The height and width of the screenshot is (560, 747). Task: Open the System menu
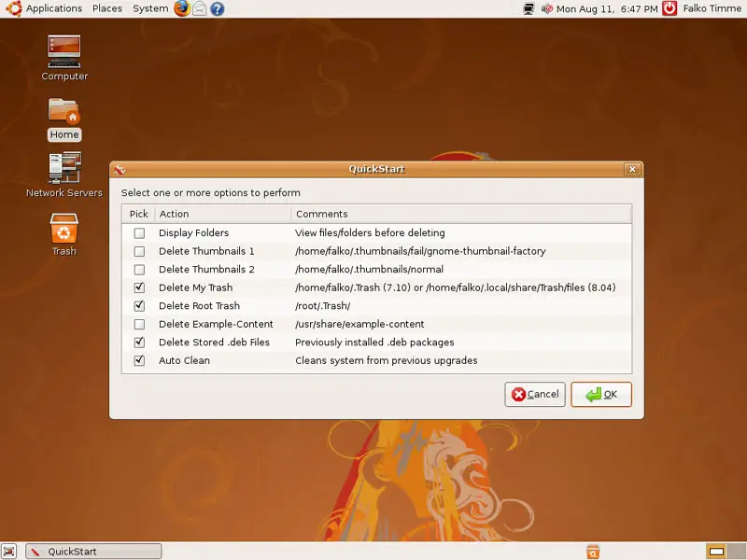point(150,8)
